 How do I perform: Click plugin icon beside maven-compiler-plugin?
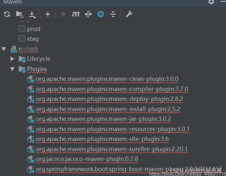pos(31,89)
